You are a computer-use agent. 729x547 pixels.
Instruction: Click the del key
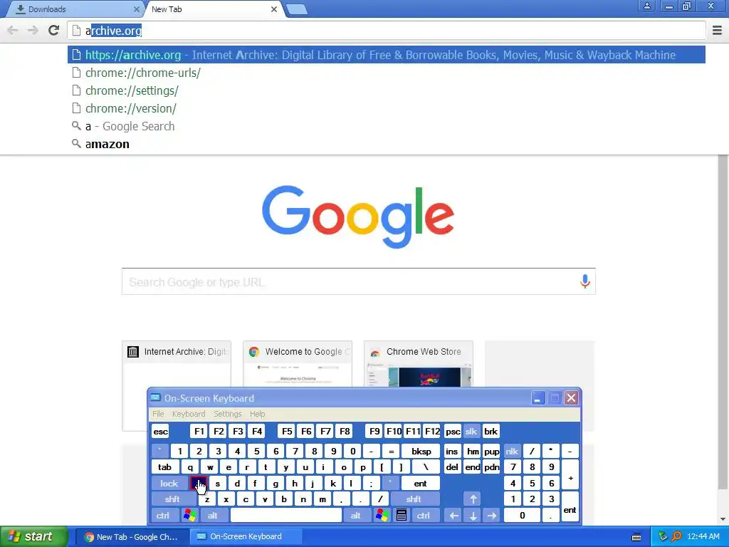click(x=452, y=467)
